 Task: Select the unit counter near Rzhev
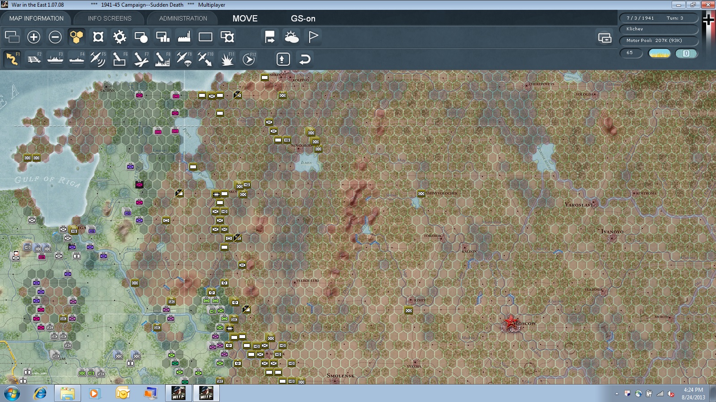coord(409,310)
